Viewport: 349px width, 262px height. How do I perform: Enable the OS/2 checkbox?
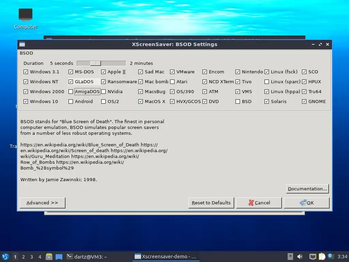(x=104, y=101)
